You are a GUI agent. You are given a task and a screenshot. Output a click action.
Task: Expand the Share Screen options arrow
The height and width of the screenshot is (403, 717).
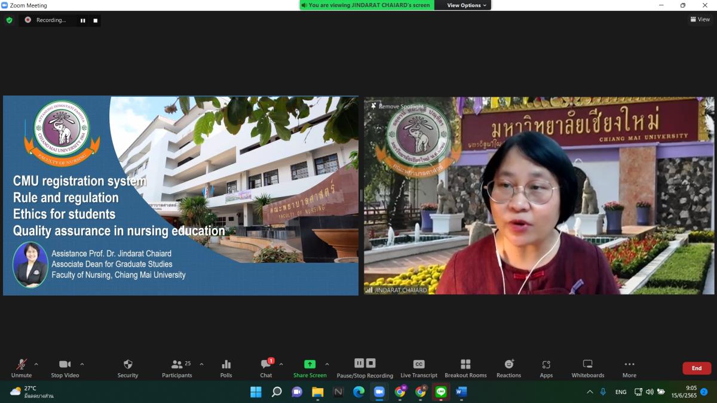[x=327, y=364]
